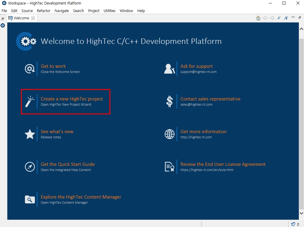Click 'Release notes' text
The image size is (304, 227).
click(x=51, y=137)
